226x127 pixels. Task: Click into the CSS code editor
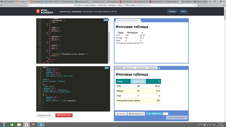(73, 89)
